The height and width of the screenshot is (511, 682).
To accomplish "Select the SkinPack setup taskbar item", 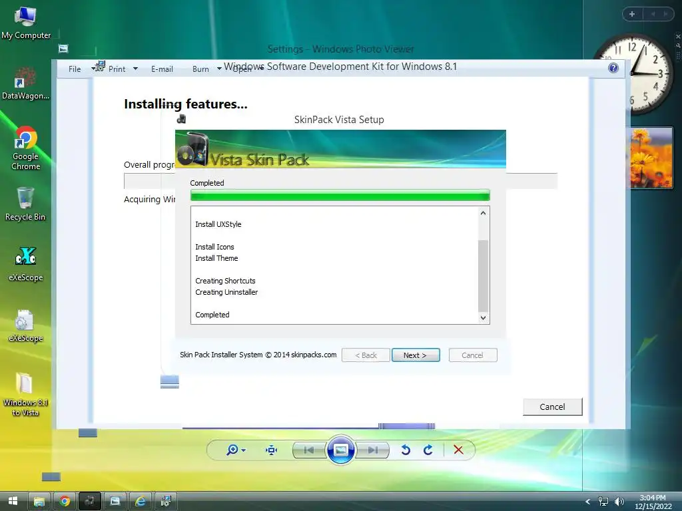I will tap(90, 502).
